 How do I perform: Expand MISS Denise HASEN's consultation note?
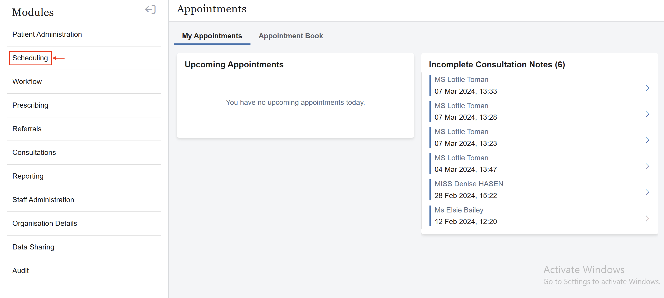click(648, 192)
